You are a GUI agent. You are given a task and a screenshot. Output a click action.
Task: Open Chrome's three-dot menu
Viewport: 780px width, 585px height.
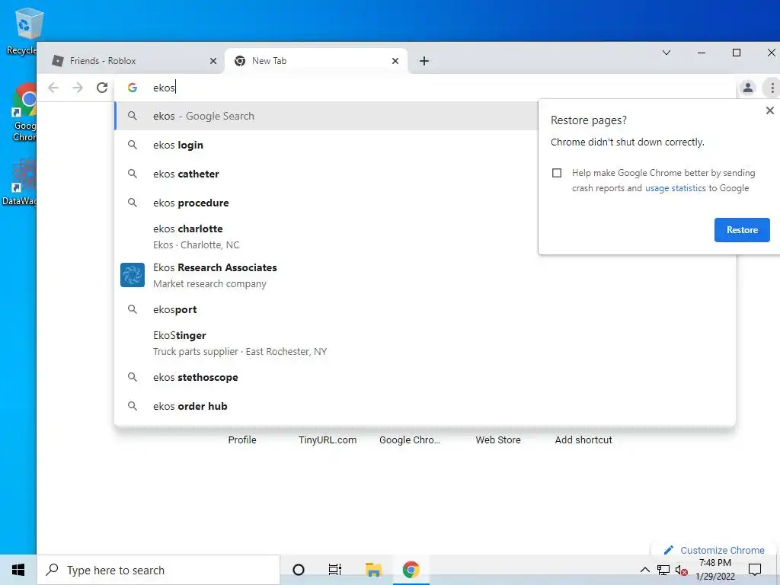pos(772,88)
